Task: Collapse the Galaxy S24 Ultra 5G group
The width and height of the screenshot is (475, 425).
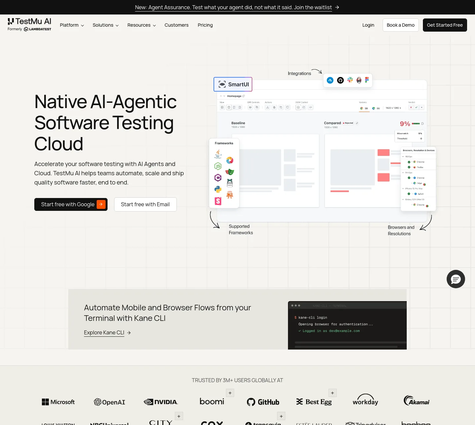Action: [x=403, y=199]
